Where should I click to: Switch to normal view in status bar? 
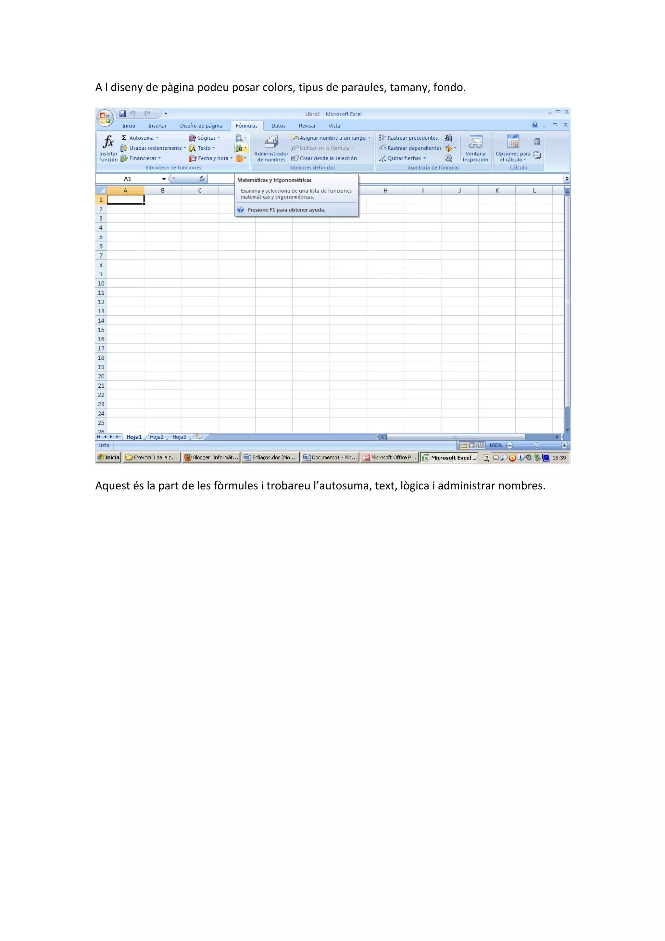tap(464, 445)
